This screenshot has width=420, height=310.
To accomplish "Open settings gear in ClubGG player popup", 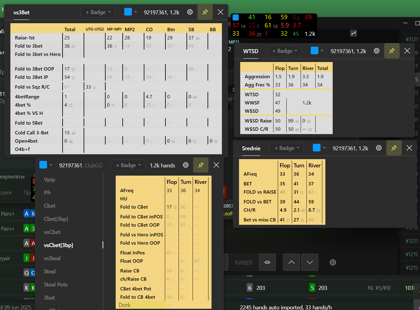I will point(186,165).
